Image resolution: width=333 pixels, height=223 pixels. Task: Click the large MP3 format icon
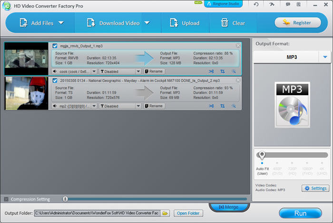pyautogui.click(x=292, y=105)
